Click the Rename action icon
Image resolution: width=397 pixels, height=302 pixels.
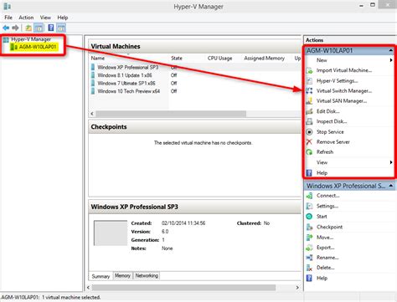pos(309,258)
